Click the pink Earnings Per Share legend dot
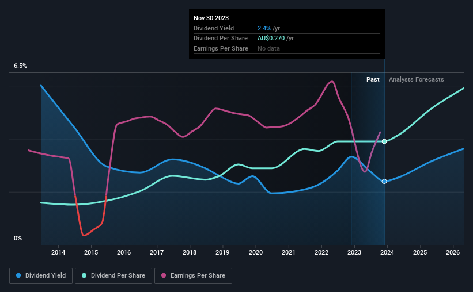Viewport: 473px width, 292px height. (x=164, y=275)
